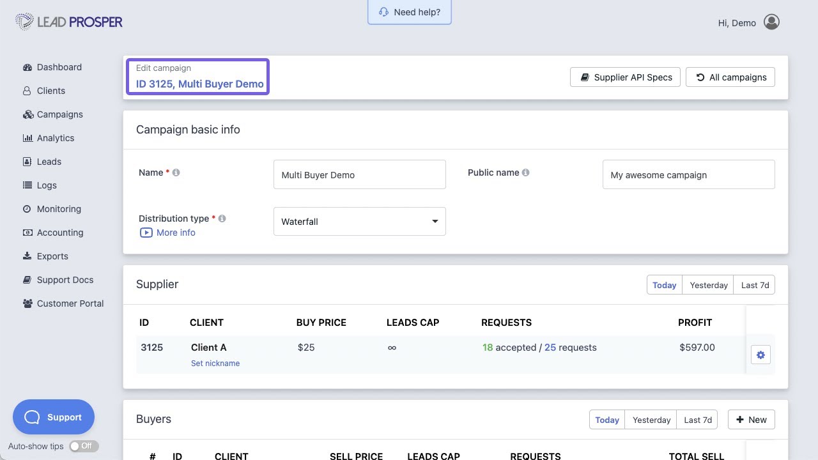Add a New buyer
The image size is (818, 460).
751,420
